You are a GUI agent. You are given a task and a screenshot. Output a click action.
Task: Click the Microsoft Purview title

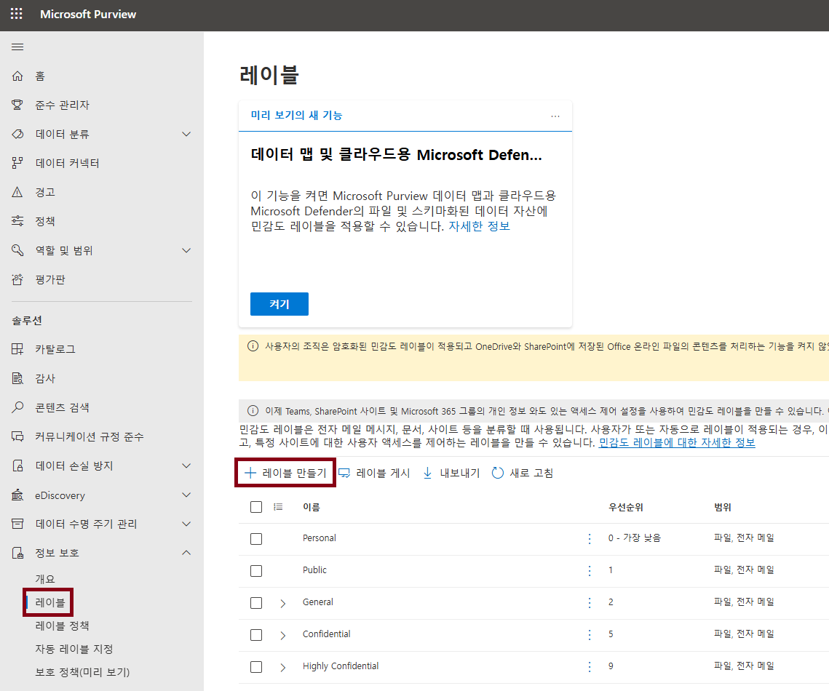[x=88, y=15]
